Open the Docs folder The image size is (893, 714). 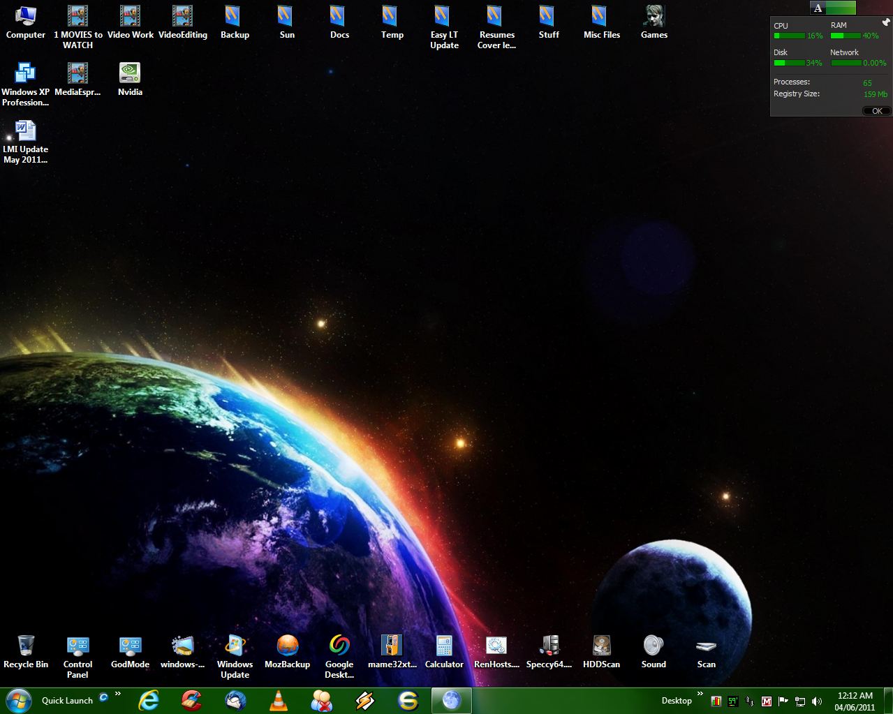click(339, 22)
